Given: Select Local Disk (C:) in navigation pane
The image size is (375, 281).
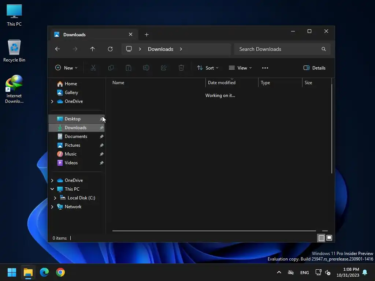Looking at the screenshot, I should 81,198.
